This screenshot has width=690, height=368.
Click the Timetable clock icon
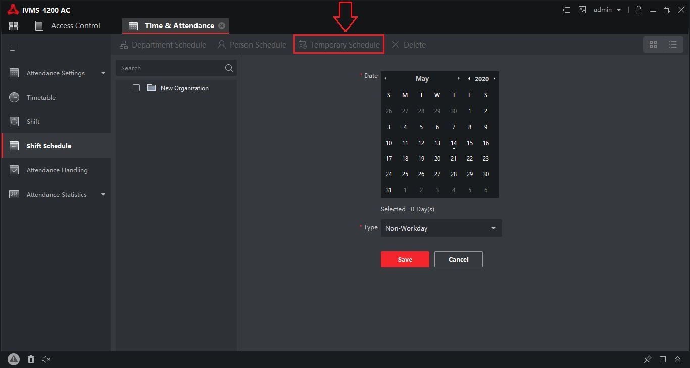[x=14, y=98]
